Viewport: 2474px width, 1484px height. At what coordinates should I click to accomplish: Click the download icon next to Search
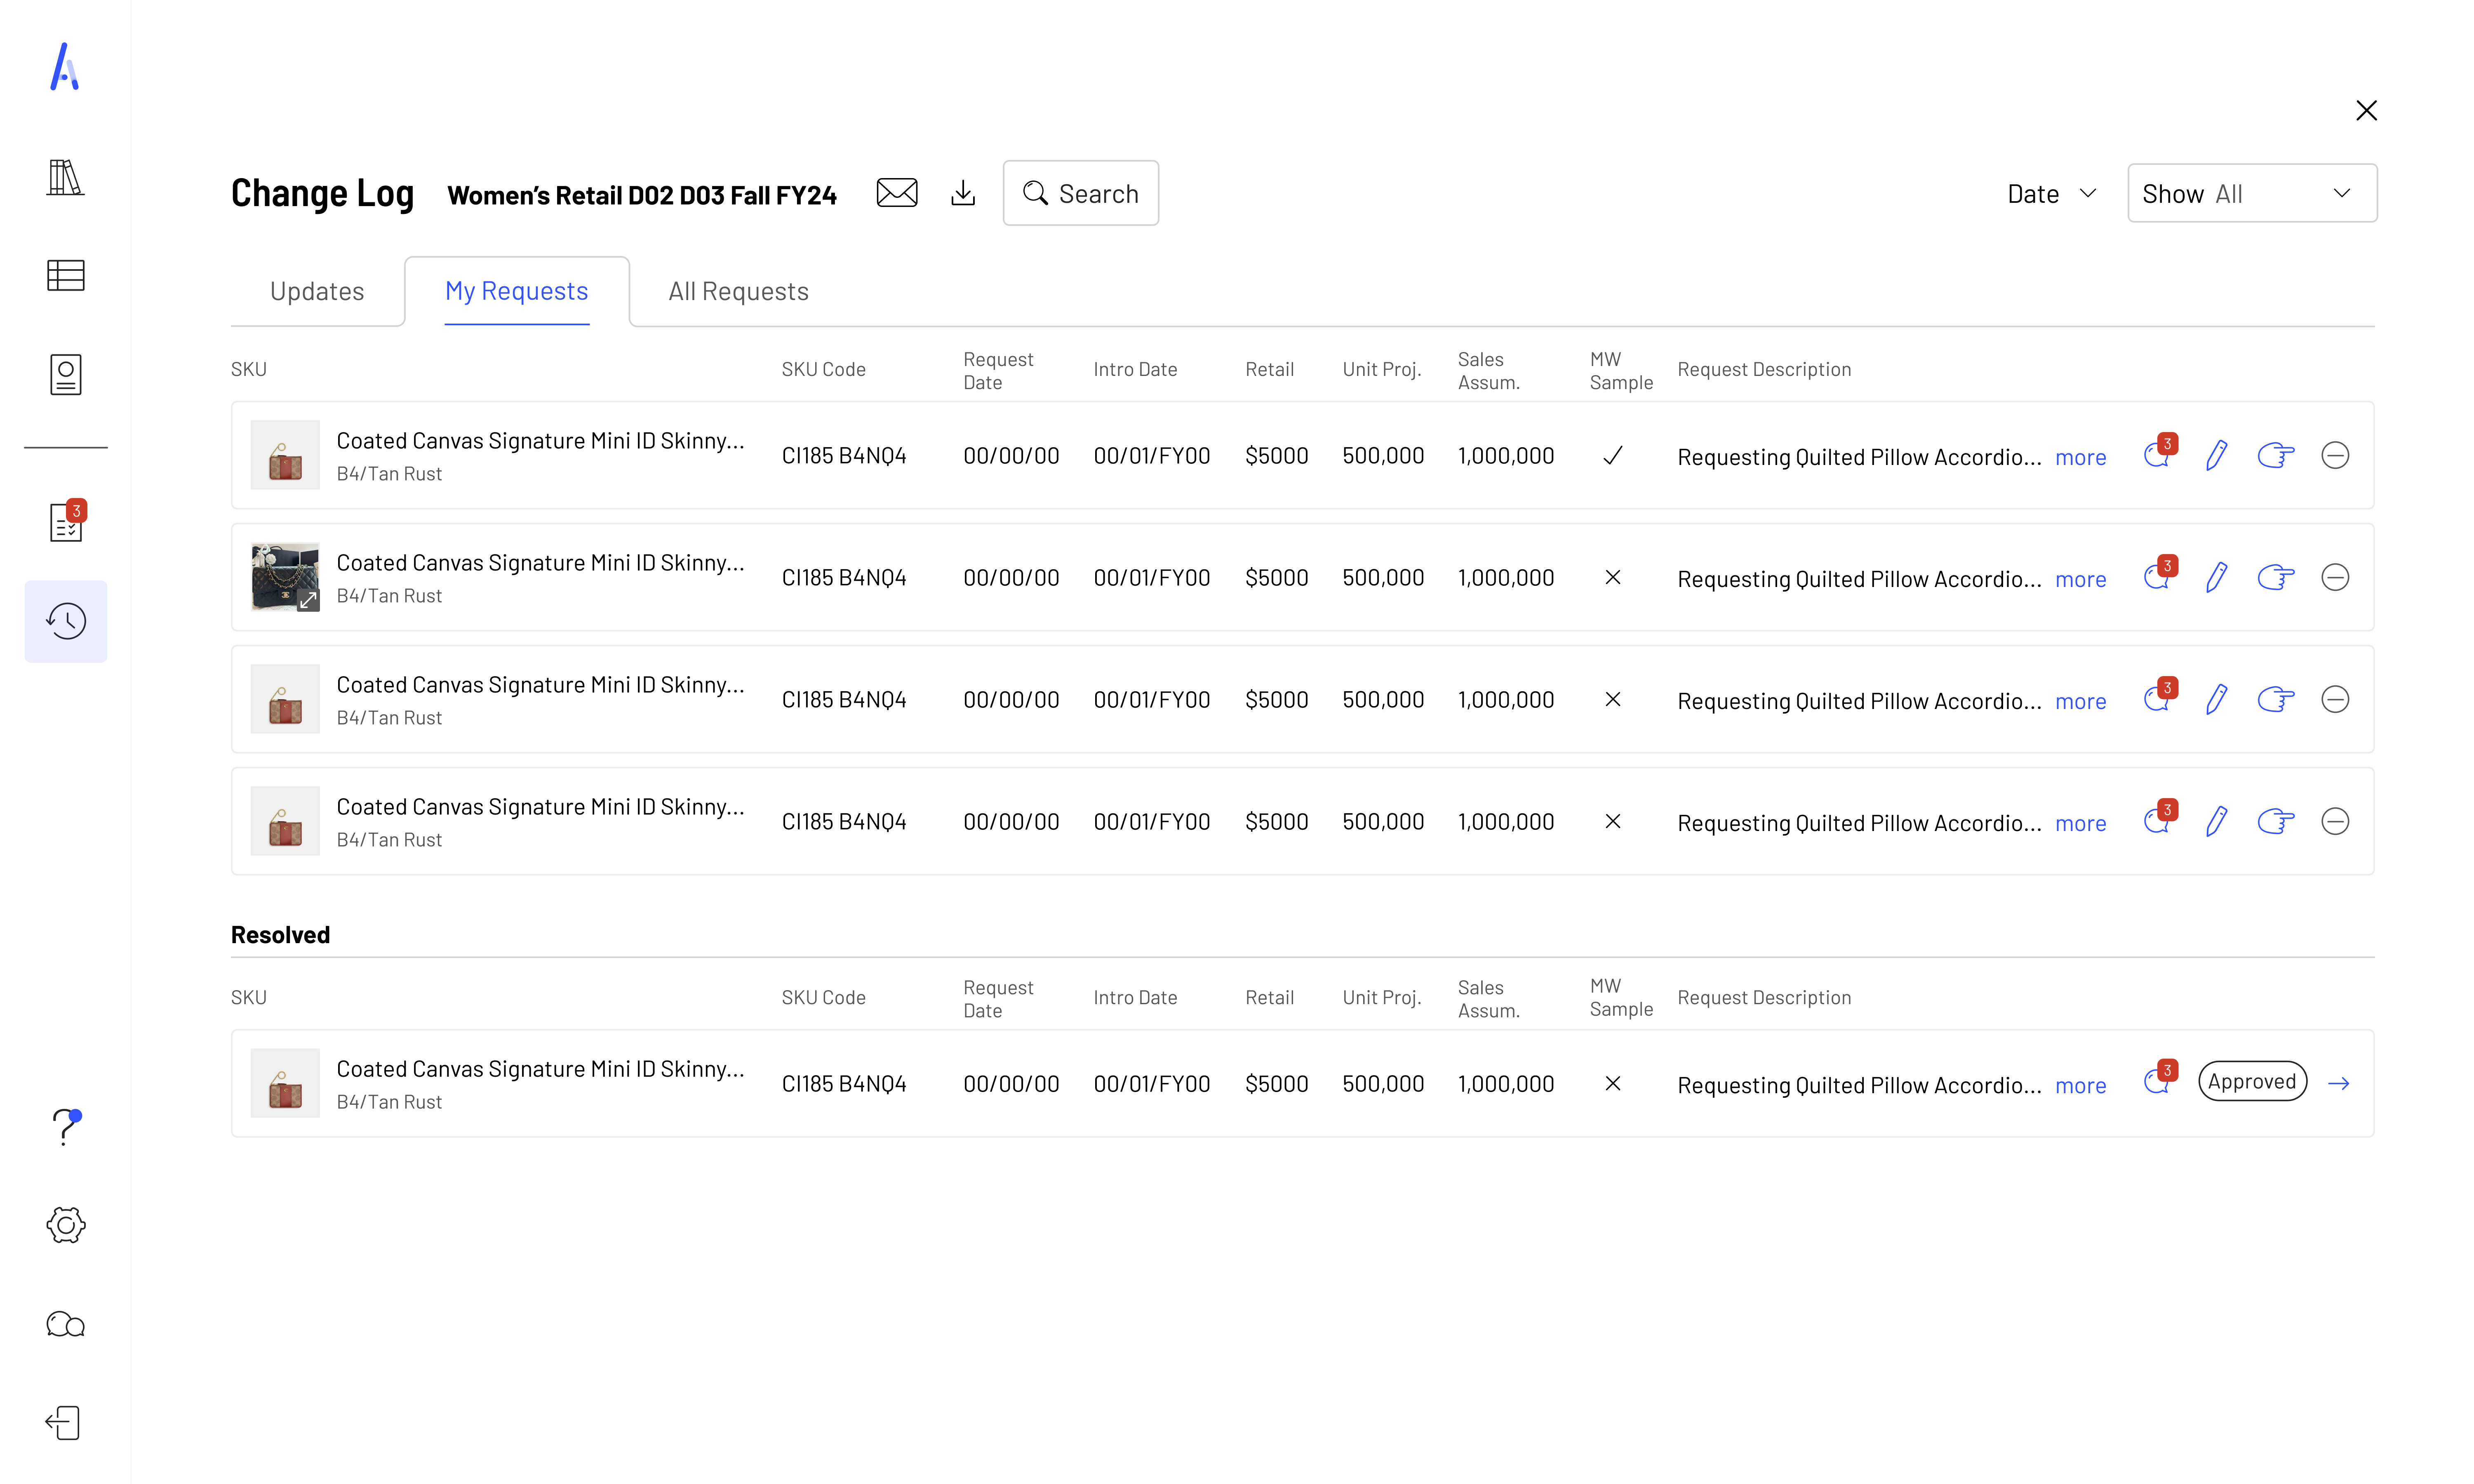pyautogui.click(x=962, y=193)
